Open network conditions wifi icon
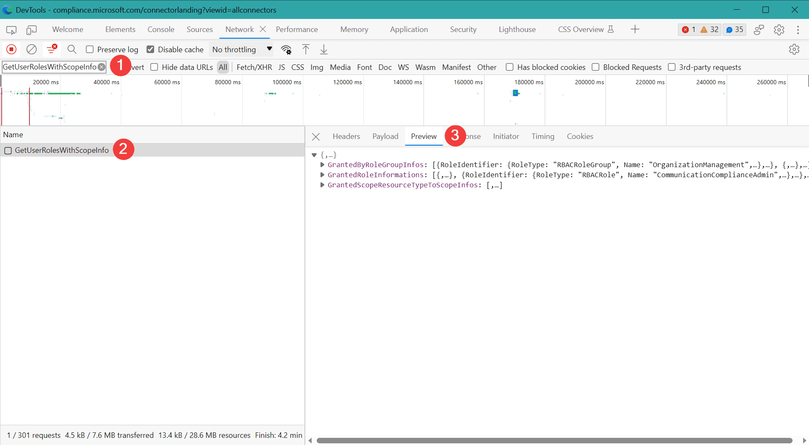 (286, 50)
